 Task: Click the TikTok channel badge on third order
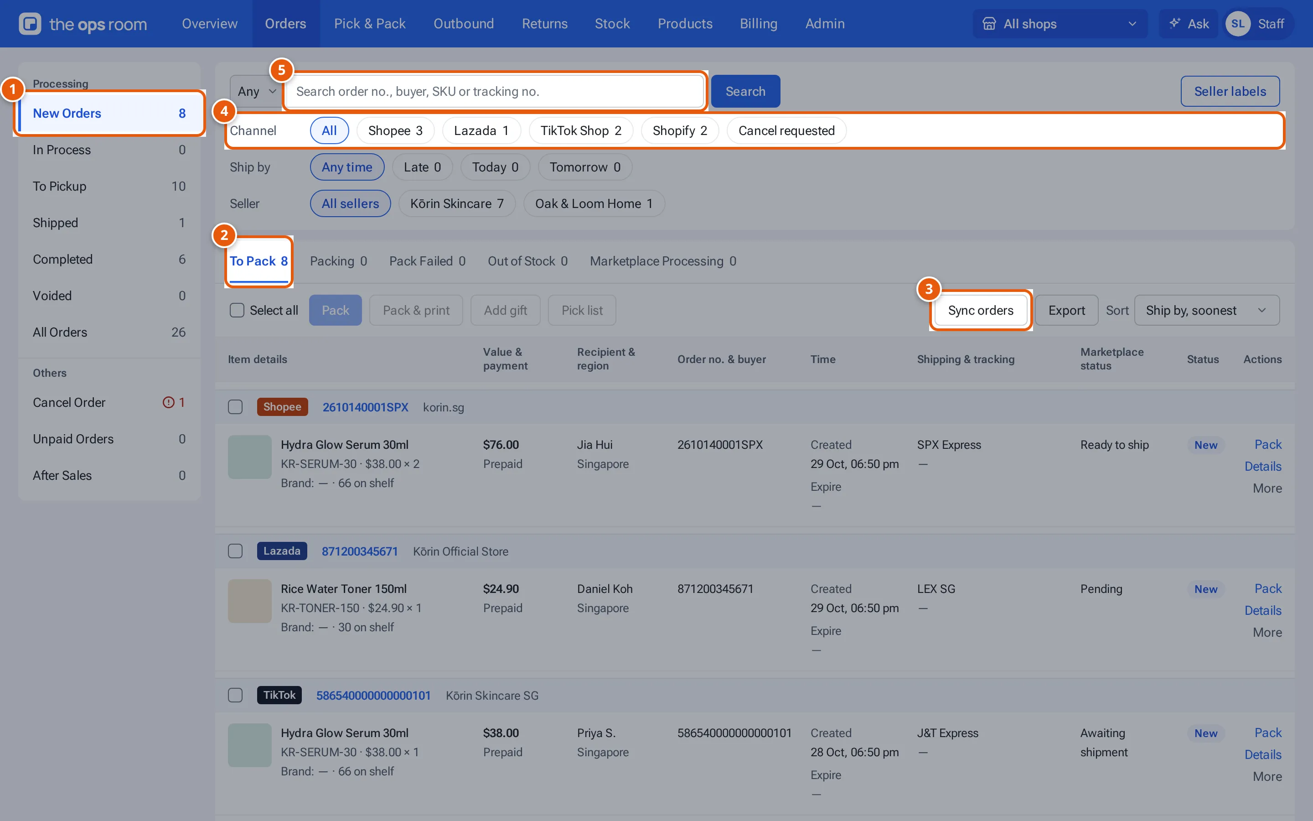279,695
